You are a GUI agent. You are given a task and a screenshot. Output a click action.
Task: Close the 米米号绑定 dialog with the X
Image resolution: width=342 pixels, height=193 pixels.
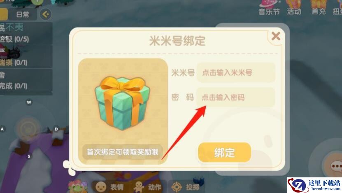[x=276, y=36]
